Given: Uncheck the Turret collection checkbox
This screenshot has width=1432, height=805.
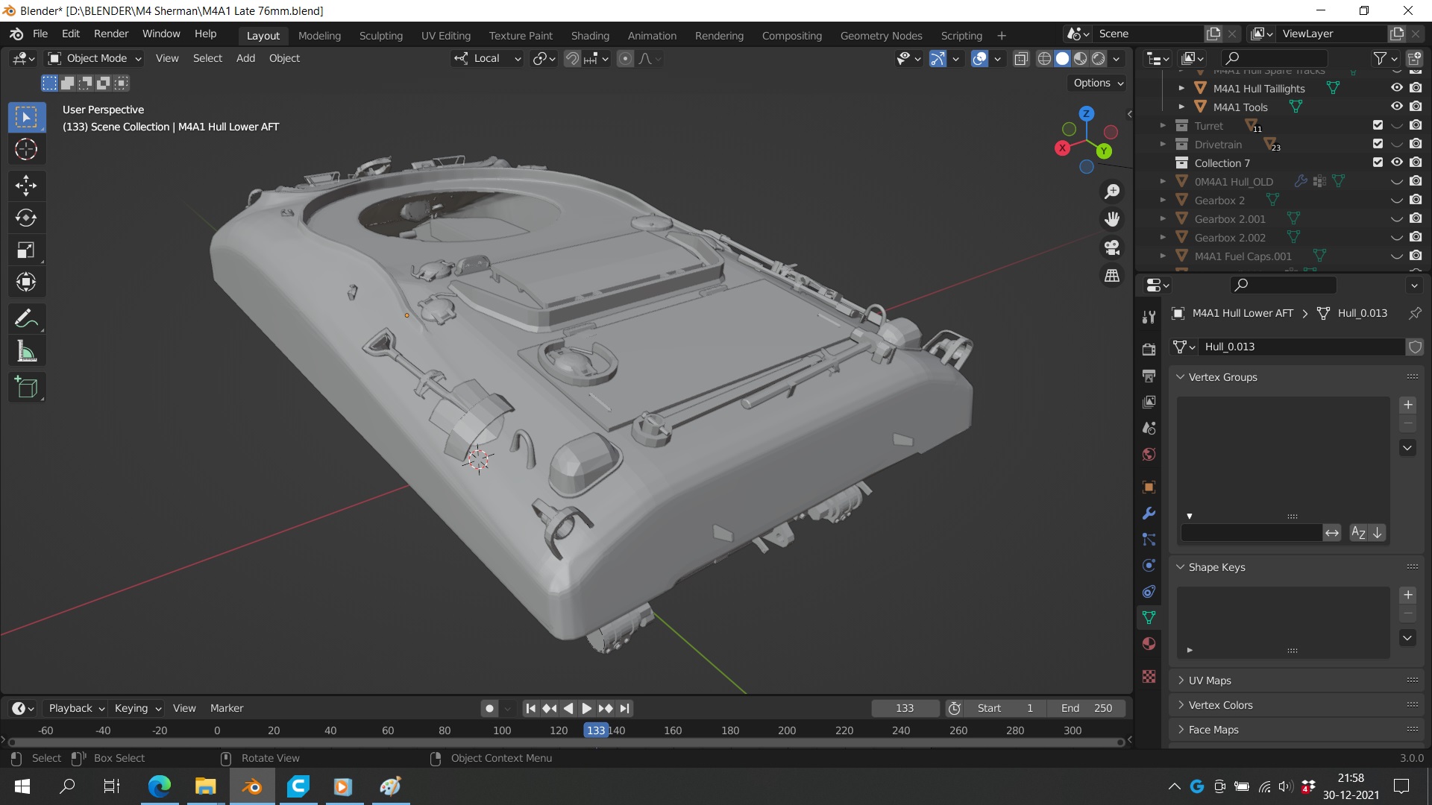Looking at the screenshot, I should point(1378,125).
